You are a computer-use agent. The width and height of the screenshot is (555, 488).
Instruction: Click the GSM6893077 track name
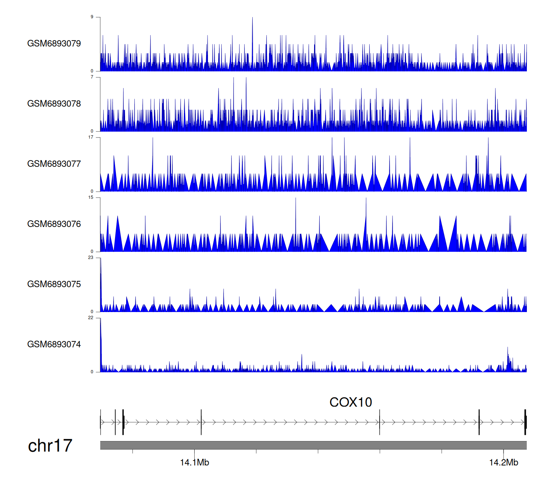54,164
